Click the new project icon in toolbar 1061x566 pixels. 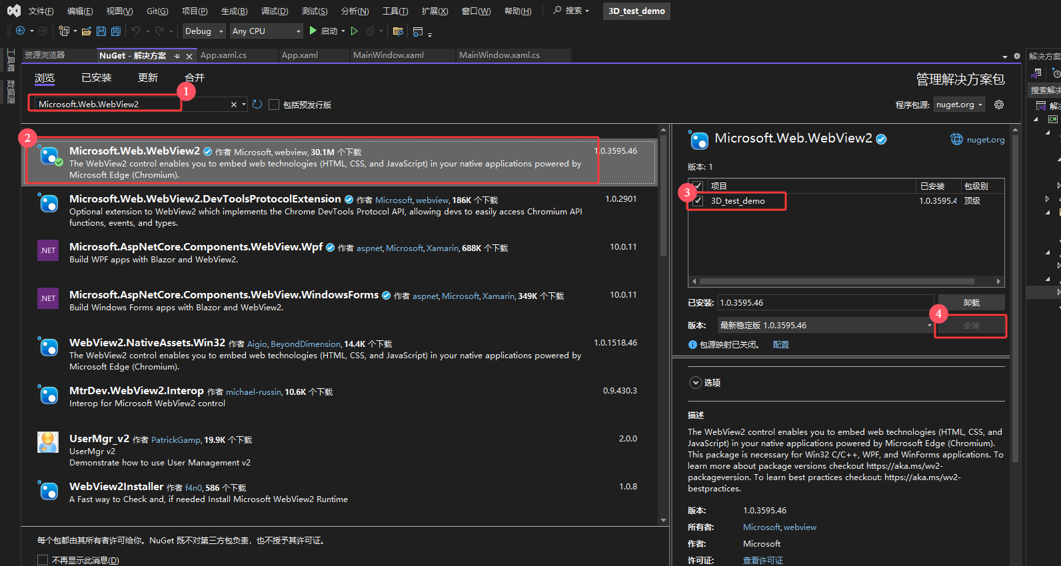tap(64, 31)
